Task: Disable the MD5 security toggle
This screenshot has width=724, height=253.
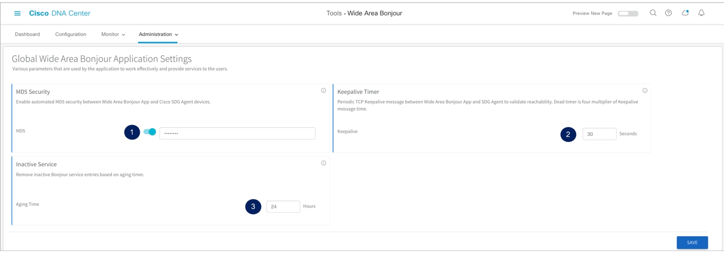Action: tap(149, 132)
